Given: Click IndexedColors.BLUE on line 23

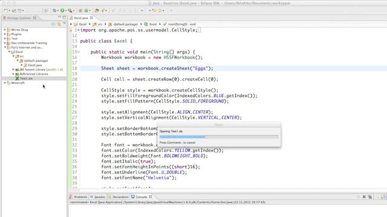Looking at the screenshot, I should [x=200, y=96].
